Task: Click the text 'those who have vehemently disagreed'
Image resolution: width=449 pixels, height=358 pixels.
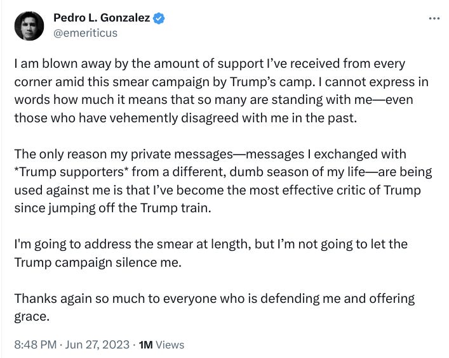Action: 126,118
